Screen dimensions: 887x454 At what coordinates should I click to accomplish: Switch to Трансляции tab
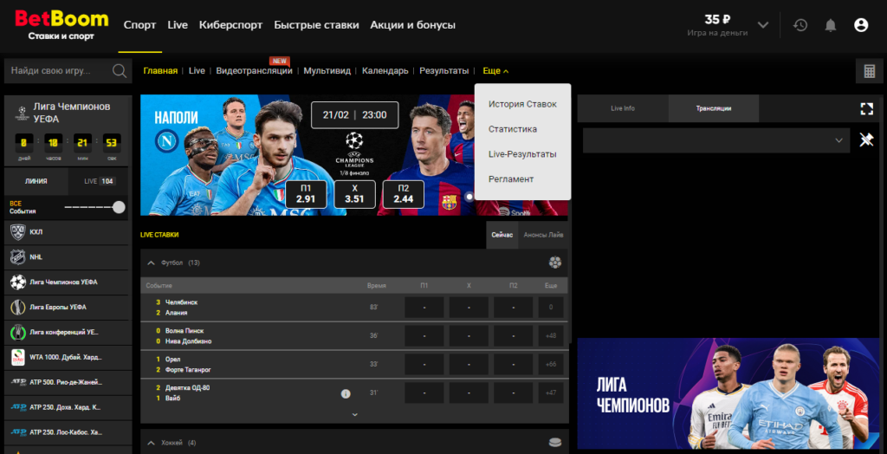tap(714, 108)
